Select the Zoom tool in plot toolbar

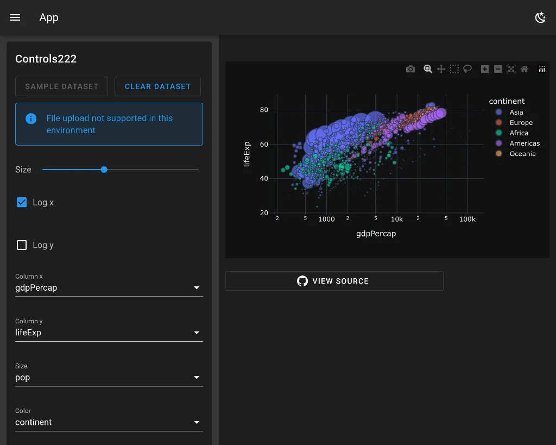point(428,69)
